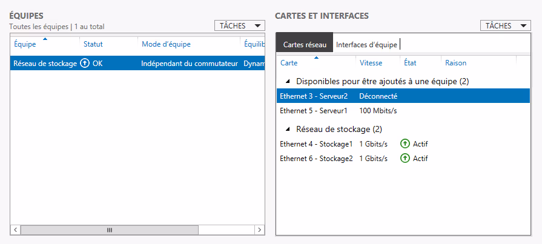Click the sort arrow above the Équipe column
The image size is (542, 244).
(x=45, y=39)
